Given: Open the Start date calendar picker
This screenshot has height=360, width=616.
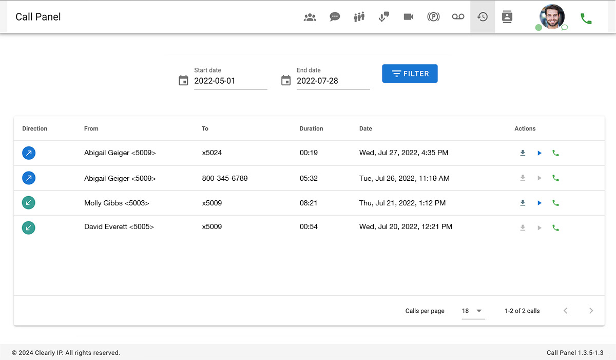Looking at the screenshot, I should tap(183, 81).
